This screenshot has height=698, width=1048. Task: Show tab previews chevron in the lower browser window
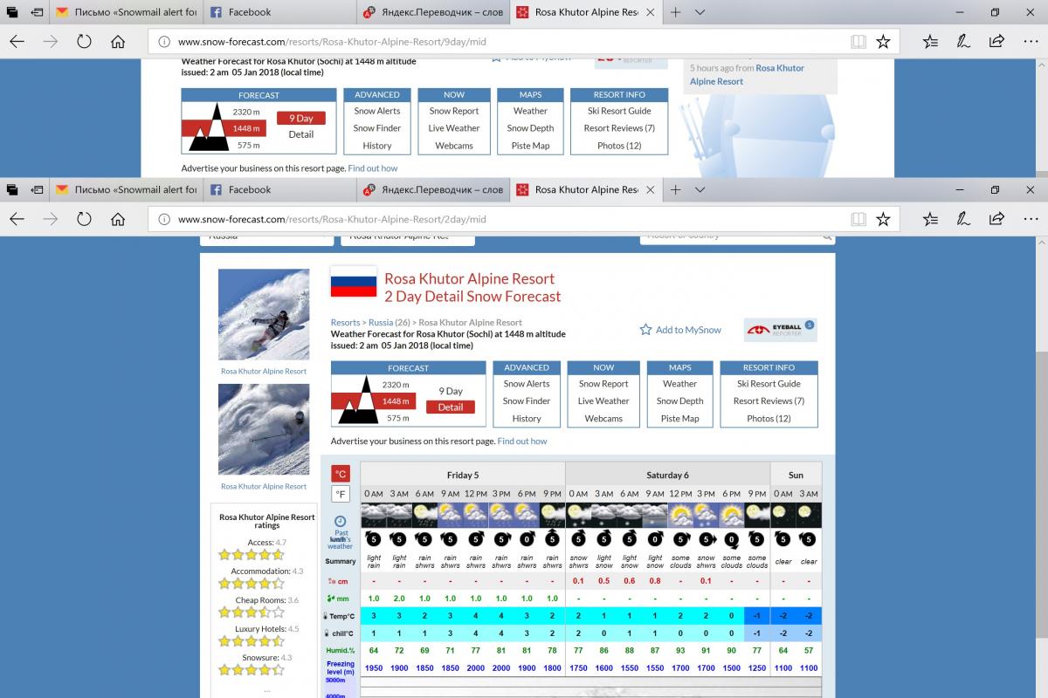(x=700, y=189)
